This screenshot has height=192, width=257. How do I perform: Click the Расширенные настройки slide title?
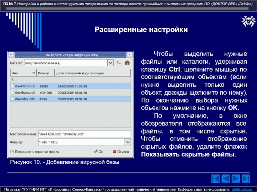point(141,29)
